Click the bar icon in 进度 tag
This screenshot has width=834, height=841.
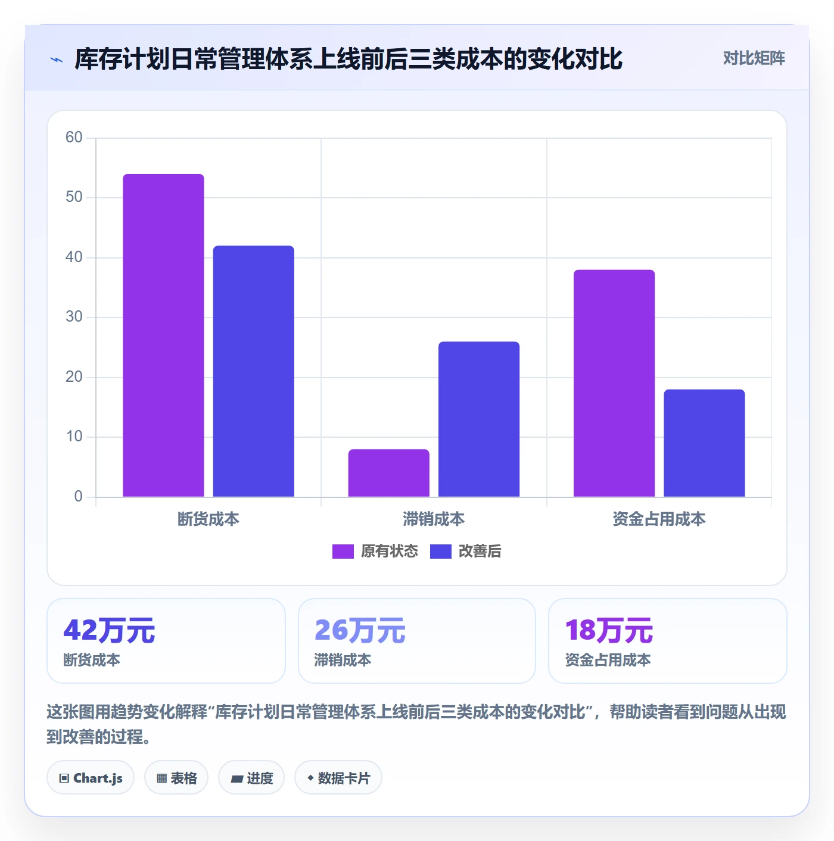[x=236, y=778]
